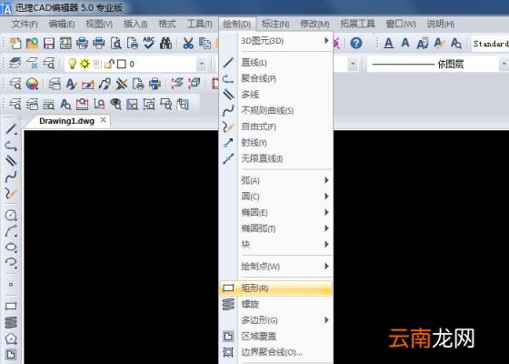Toggle layer lock padlock icon
Viewport: 509px width, 364px height.
[109, 64]
